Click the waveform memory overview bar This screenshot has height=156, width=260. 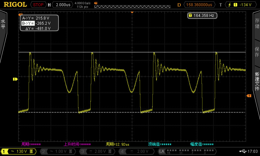coord(133,5)
